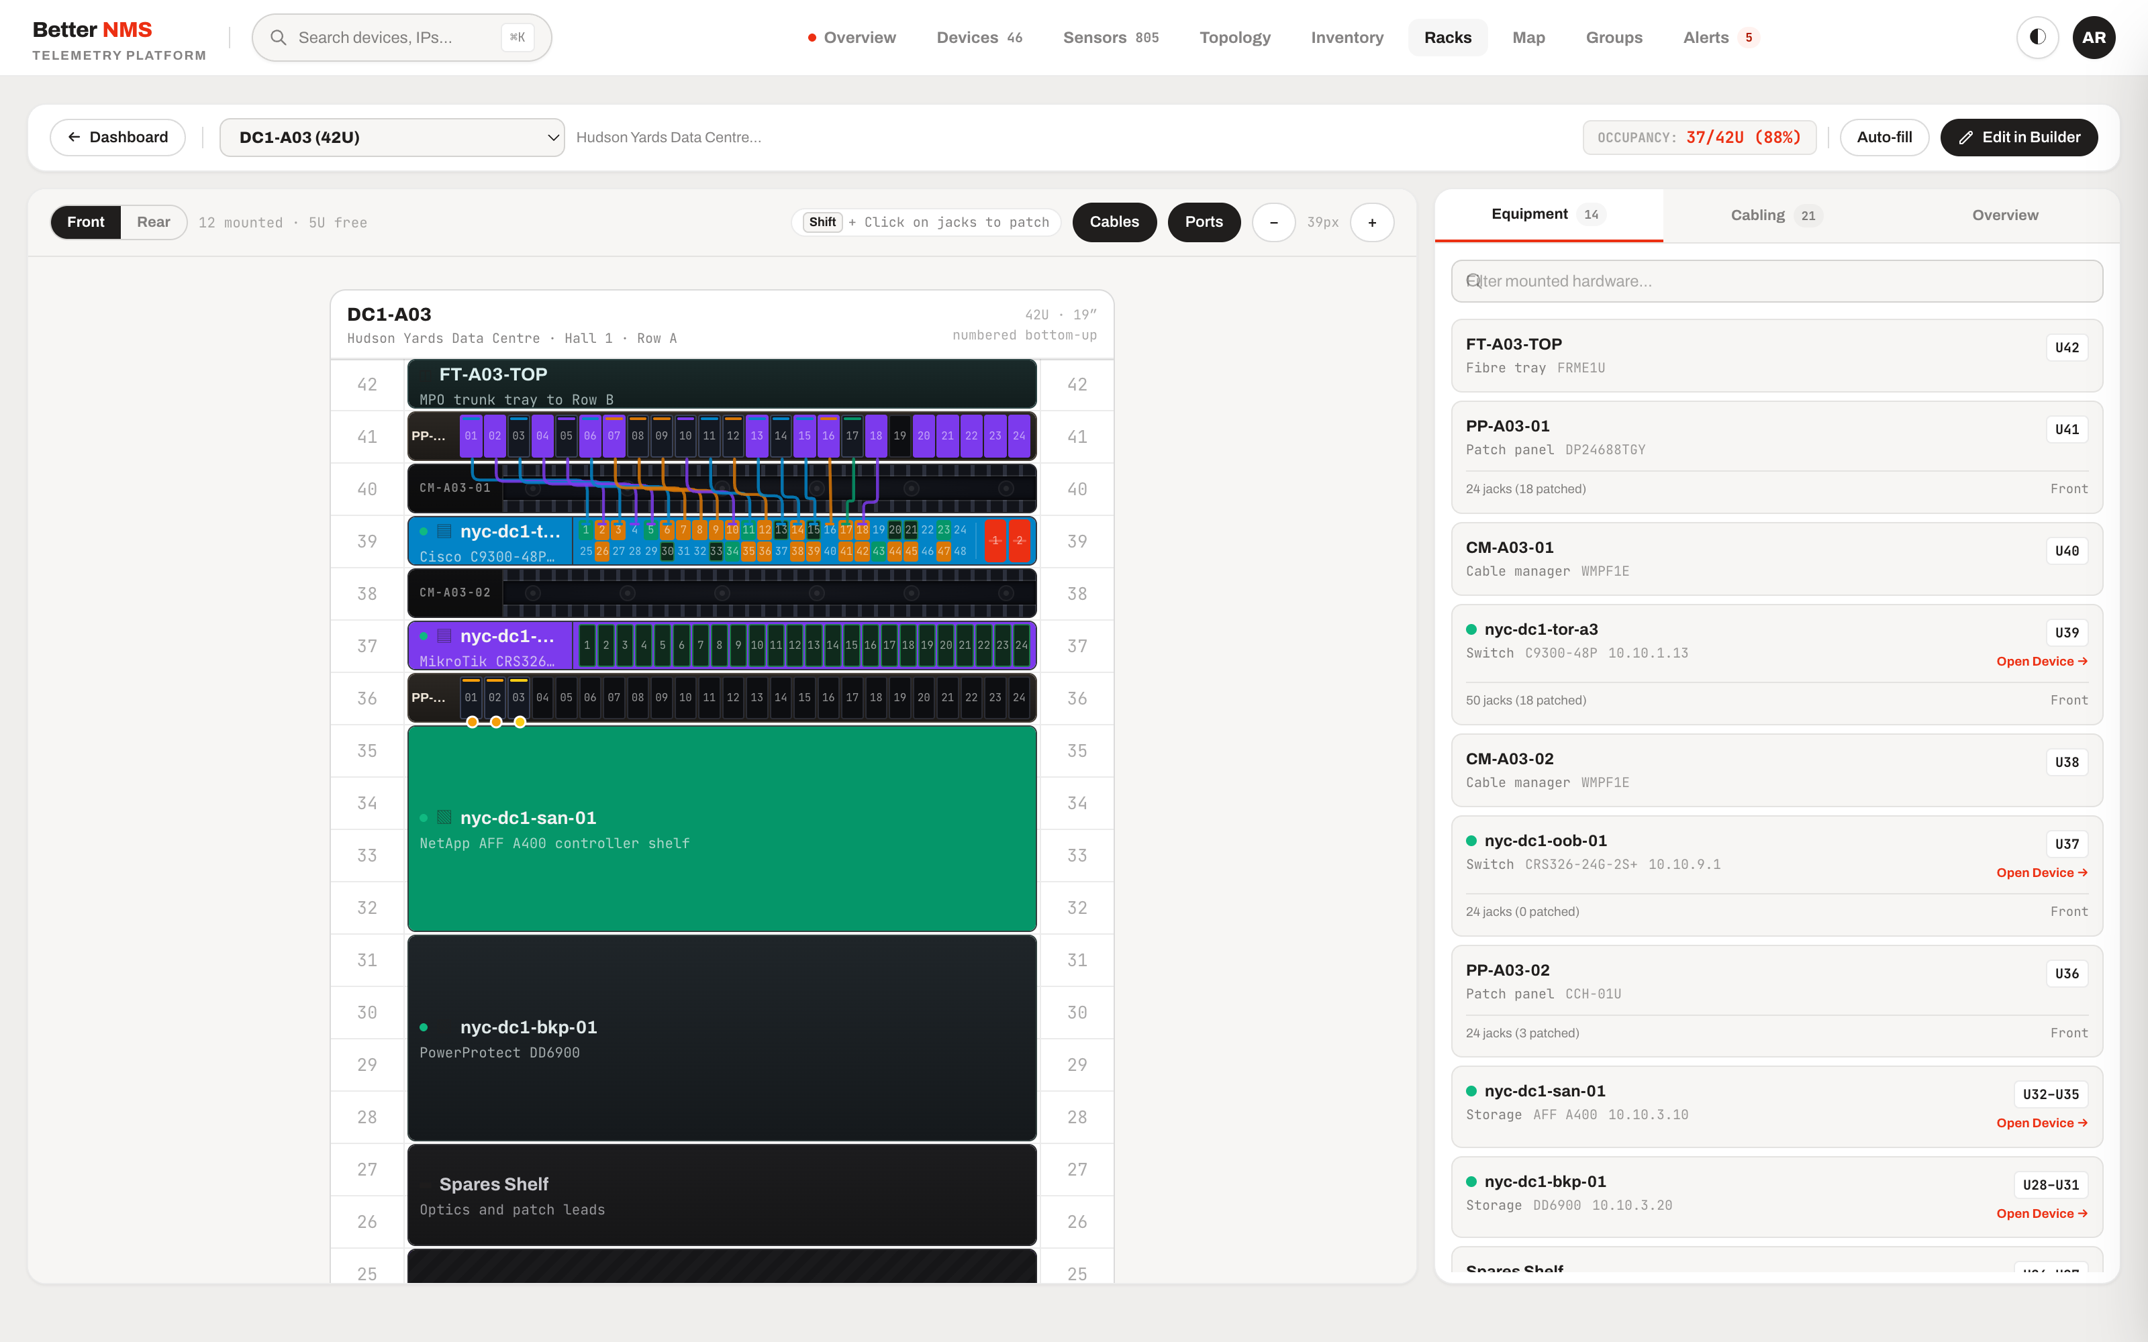Image resolution: width=2148 pixels, height=1342 pixels.
Task: Return to Dashboard
Action: (117, 138)
